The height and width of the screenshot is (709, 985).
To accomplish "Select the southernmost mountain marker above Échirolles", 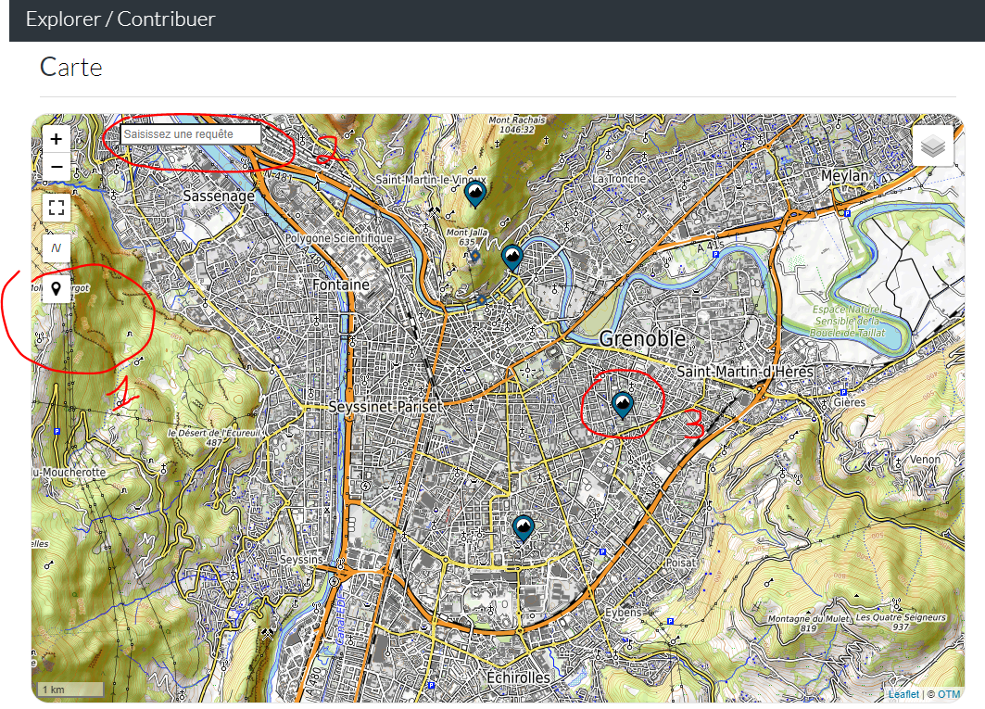I will tap(523, 527).
